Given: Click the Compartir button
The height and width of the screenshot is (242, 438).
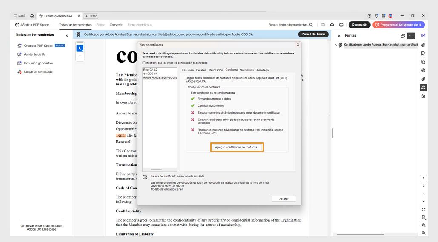Looking at the screenshot, I should [x=359, y=25].
